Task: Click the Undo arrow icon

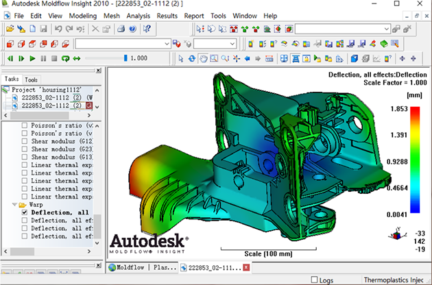Action: tap(58, 29)
